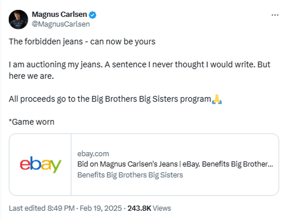The image size is (287, 219).
Task: View edit history via 'Last edited'
Action: coord(25,208)
